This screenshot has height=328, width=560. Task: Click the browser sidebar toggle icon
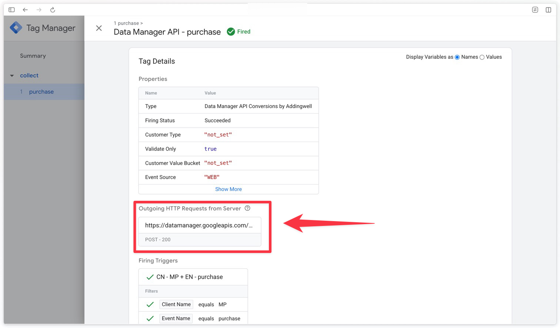coord(11,10)
